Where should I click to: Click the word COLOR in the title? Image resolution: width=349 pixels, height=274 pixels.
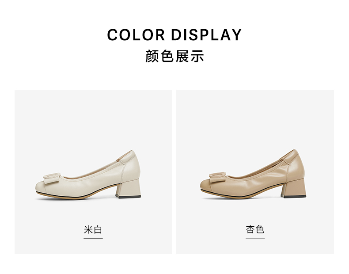(x=136, y=35)
